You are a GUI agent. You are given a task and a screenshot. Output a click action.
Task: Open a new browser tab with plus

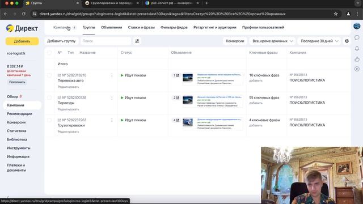pos(206,3)
